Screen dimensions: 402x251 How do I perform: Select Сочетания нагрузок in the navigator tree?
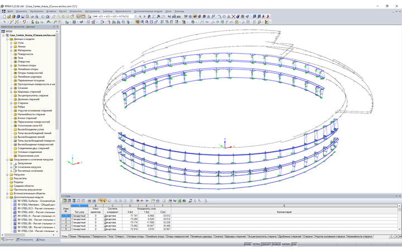click(29, 167)
